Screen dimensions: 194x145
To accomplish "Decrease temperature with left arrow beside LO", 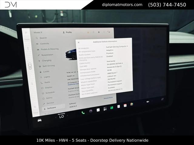I will tap(56, 117).
